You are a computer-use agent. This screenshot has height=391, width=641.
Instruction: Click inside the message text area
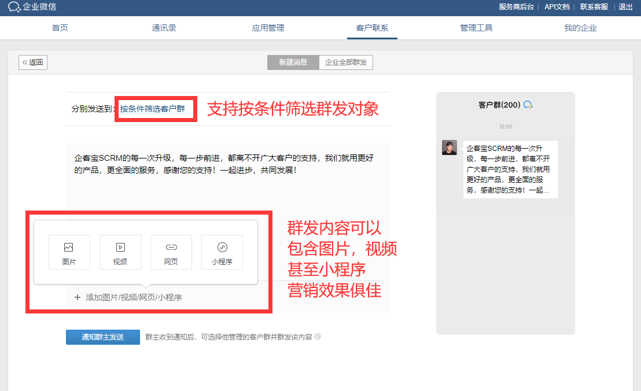point(228,185)
